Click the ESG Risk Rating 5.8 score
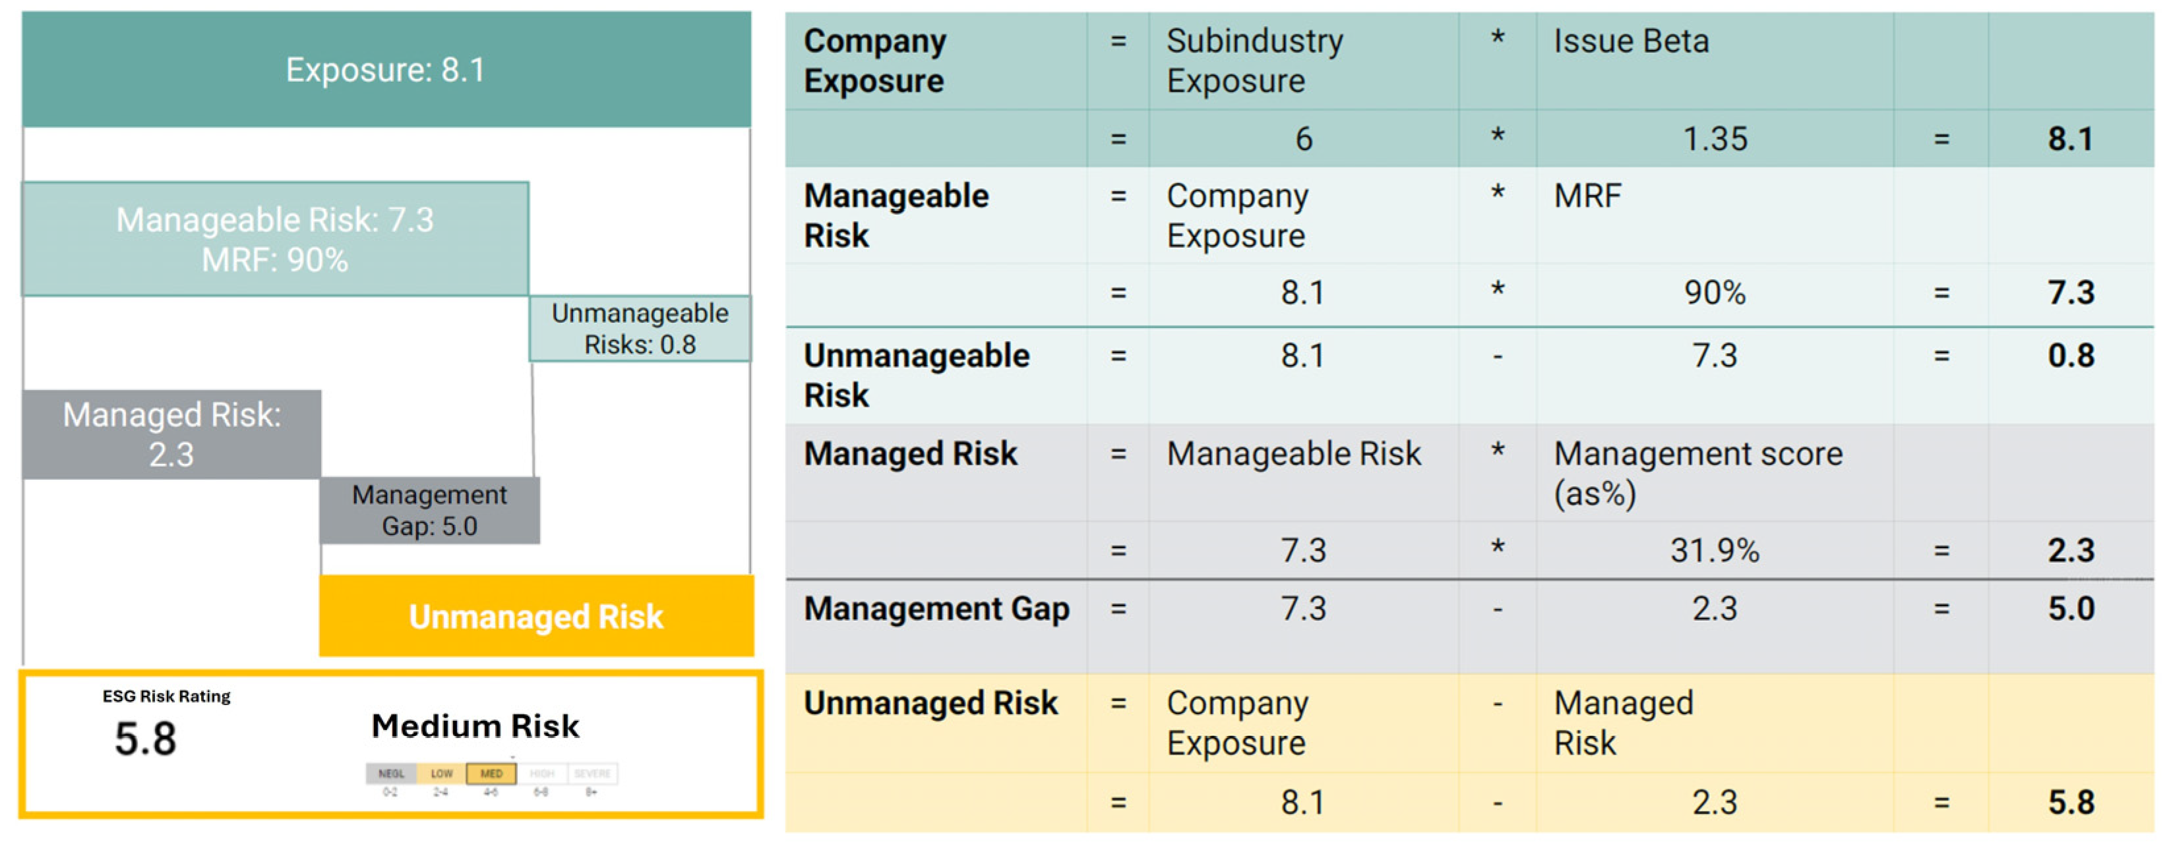Screen dimensions: 2165x852 [146, 739]
